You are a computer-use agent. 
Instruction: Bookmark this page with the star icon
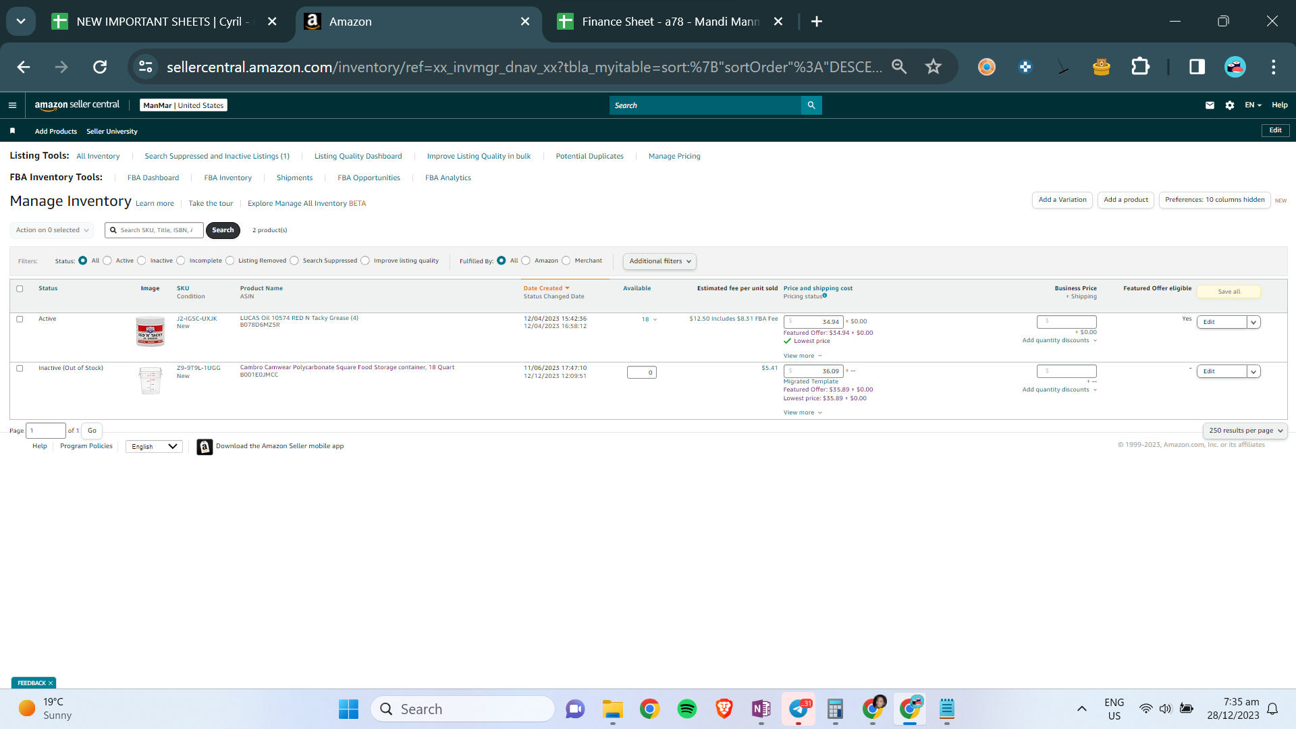click(x=934, y=67)
